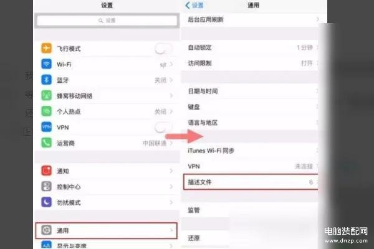
Task: Open Do Not Disturb (勿扰模式) moon icon
Action: [46, 202]
